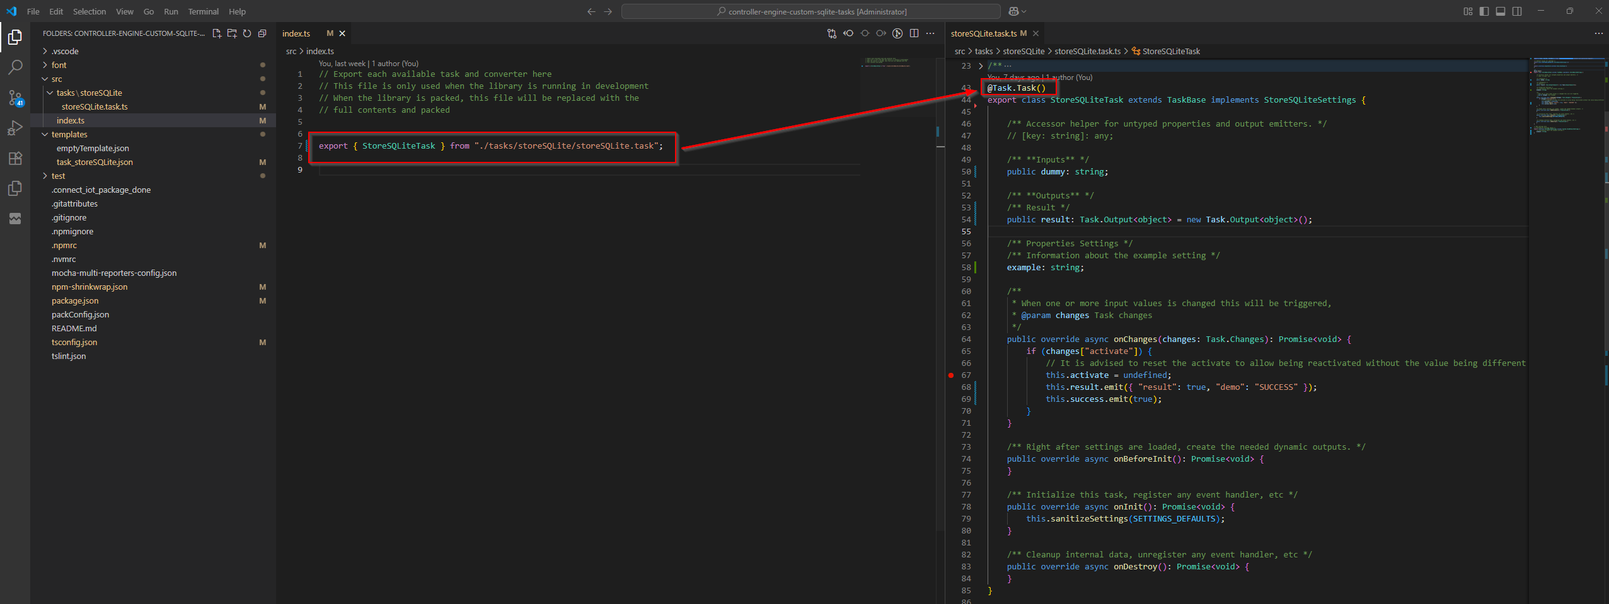Open the Explorer view in activity bar
The width and height of the screenshot is (1609, 604).
tap(15, 37)
